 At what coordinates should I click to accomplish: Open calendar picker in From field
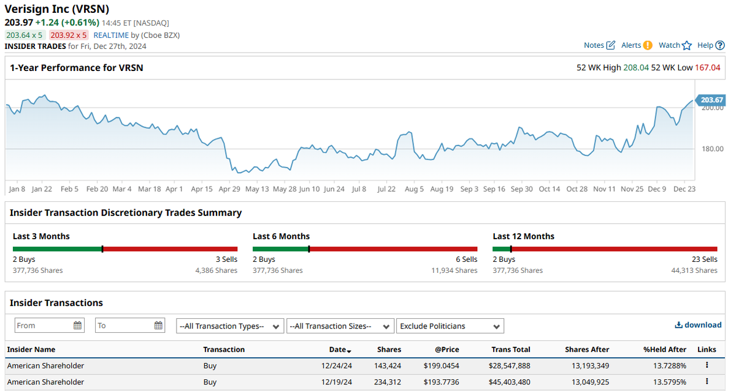tap(78, 326)
